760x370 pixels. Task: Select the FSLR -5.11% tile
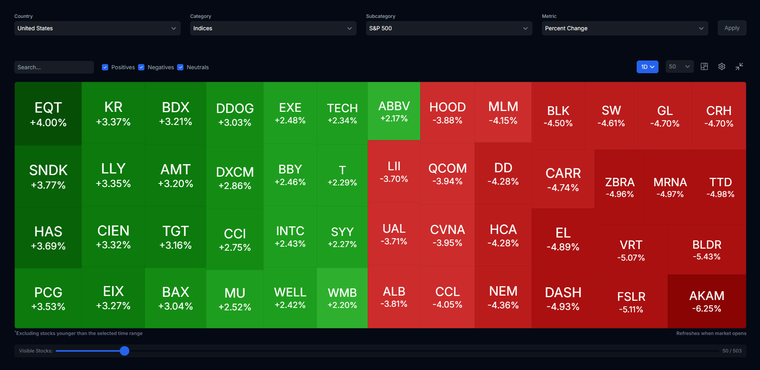631,302
